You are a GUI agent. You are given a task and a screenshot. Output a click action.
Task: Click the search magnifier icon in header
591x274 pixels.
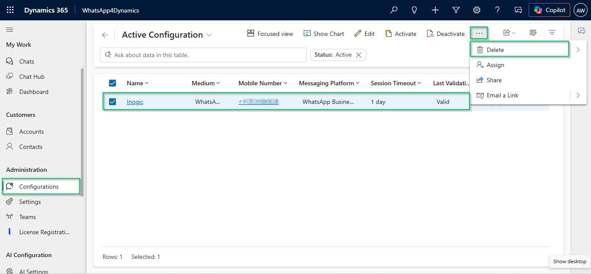pos(394,10)
